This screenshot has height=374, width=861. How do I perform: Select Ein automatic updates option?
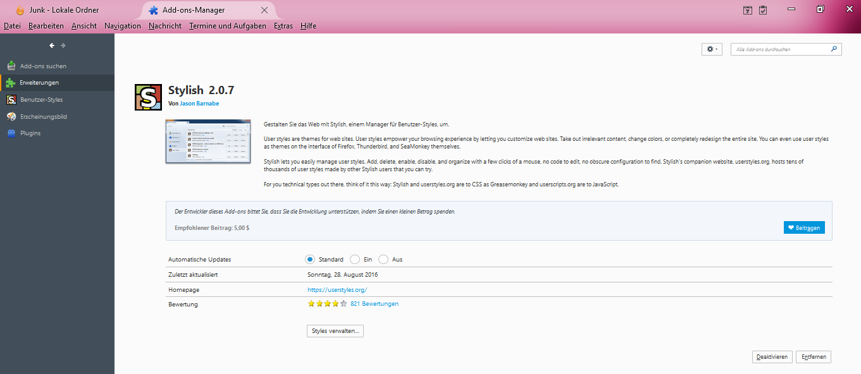click(355, 259)
